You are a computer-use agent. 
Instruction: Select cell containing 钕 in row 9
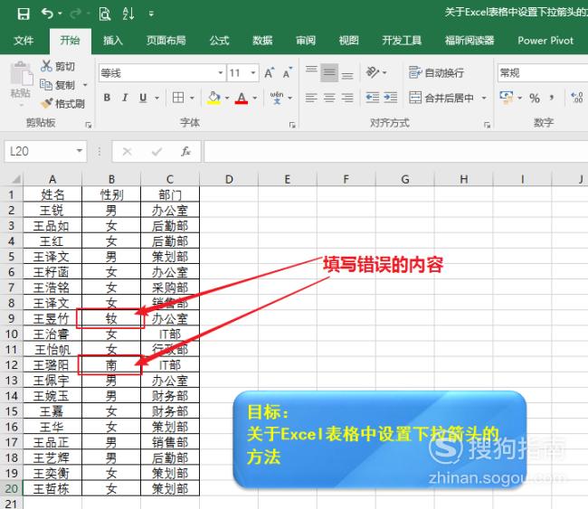pos(111,318)
